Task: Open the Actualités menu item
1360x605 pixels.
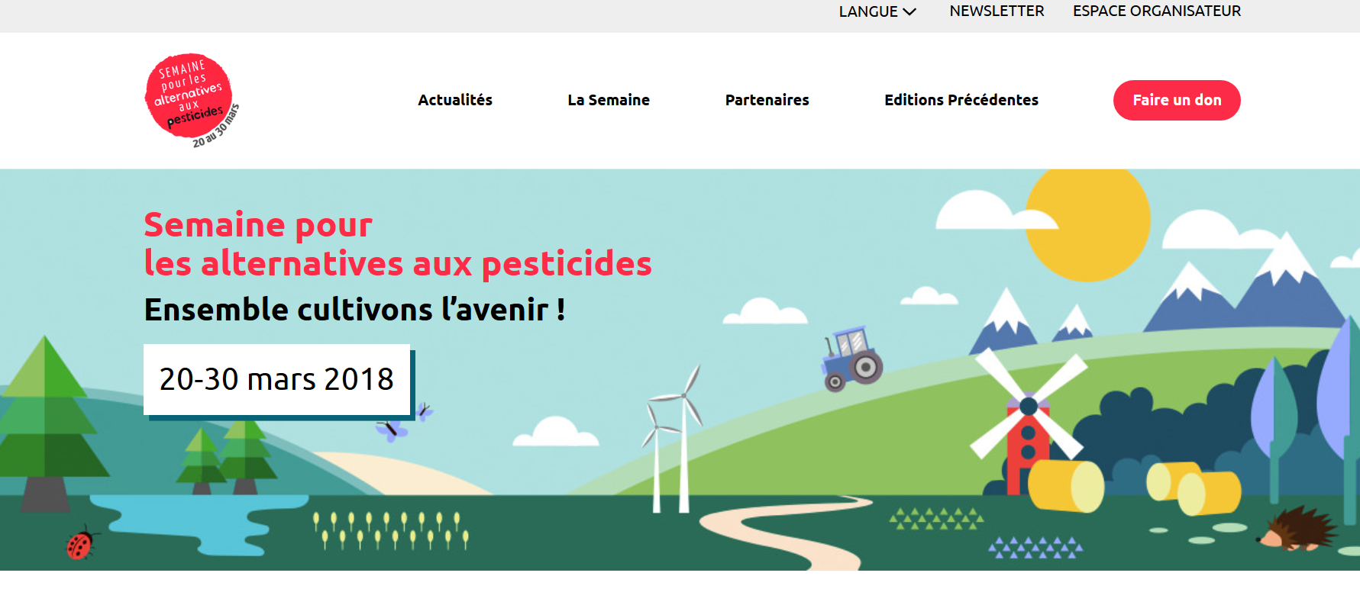Action: [455, 100]
